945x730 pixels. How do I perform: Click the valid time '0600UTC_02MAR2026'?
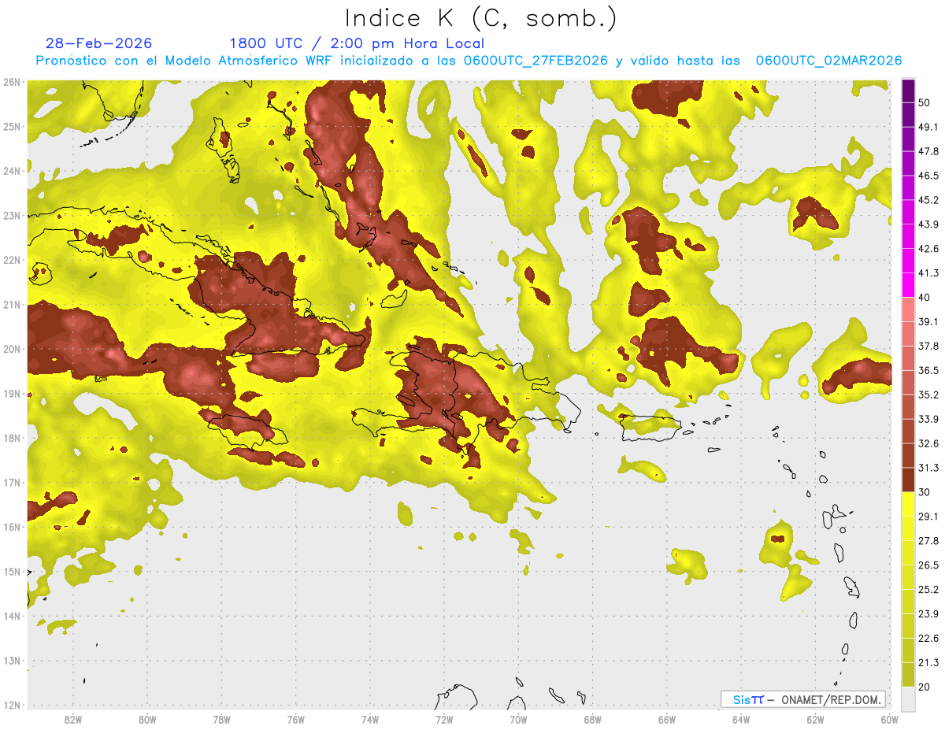828,61
